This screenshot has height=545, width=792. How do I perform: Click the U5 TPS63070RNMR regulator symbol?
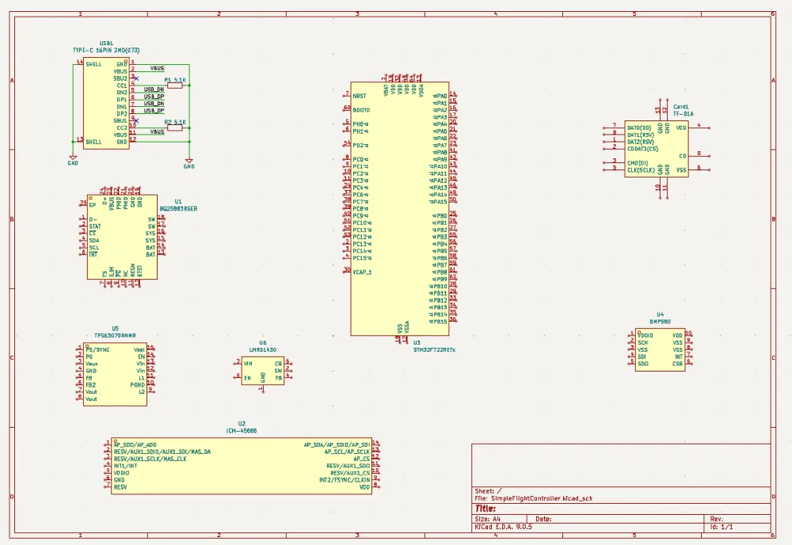click(115, 375)
